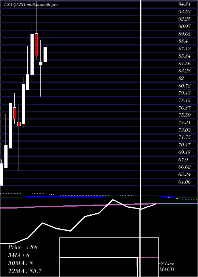Select the small red candlestick near 74
The height and width of the screenshot is (277, 198).
coord(19,124)
